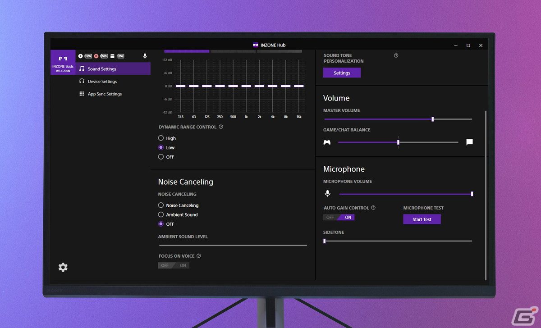Toggle the Auto Gain Control switch

[339, 217]
